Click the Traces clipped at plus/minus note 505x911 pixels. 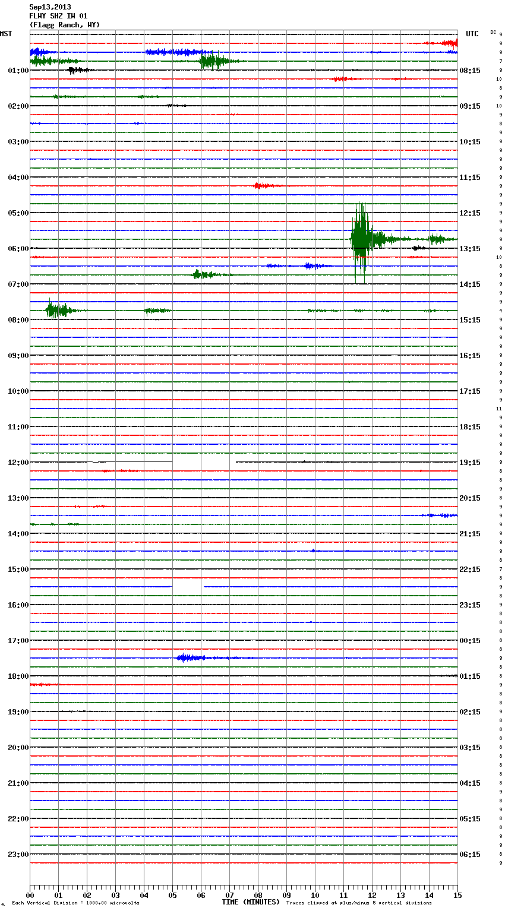click(359, 903)
